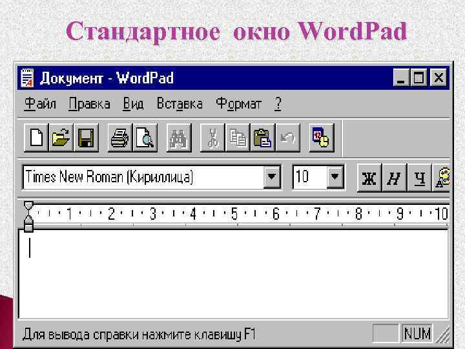Save the document with the floppy disk icon

point(86,138)
